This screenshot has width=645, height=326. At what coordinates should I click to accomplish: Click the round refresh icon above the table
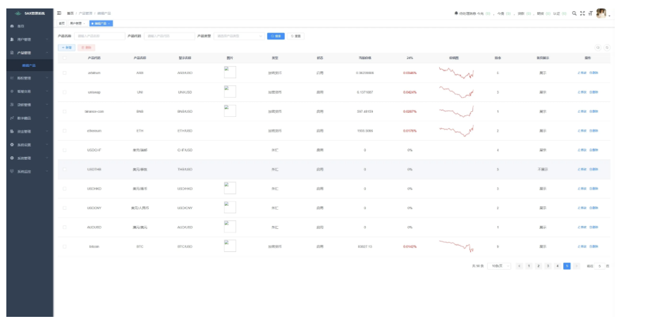(607, 47)
